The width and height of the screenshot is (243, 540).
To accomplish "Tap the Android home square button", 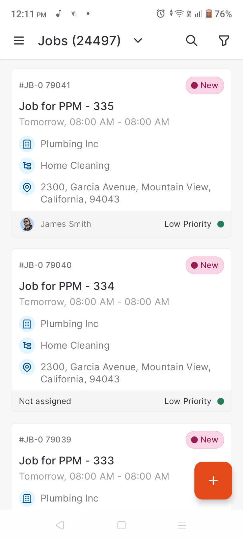I will (x=122, y=525).
